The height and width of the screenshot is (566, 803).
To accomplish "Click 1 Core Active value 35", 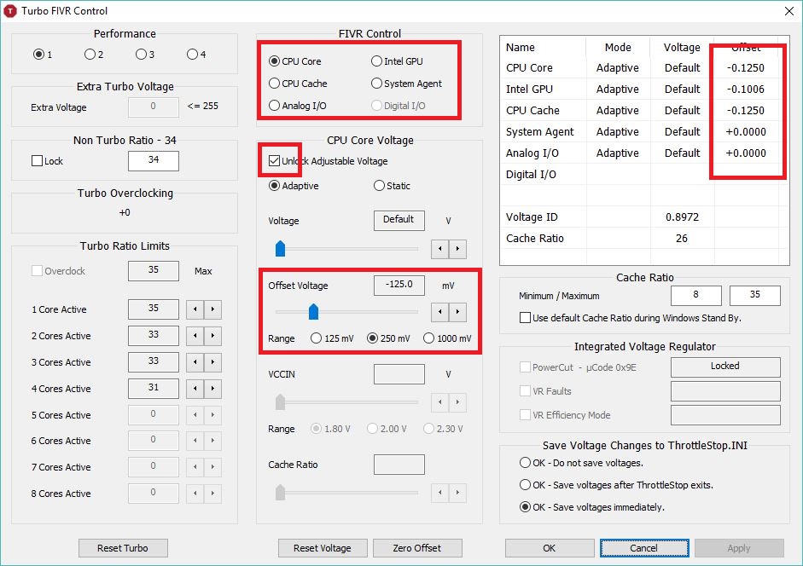I will pos(154,309).
